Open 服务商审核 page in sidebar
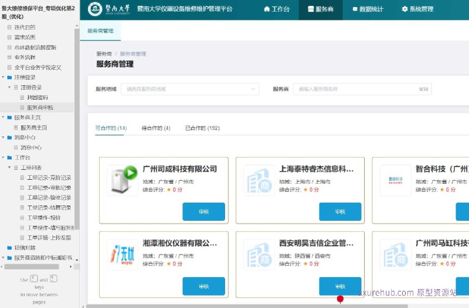 point(40,108)
